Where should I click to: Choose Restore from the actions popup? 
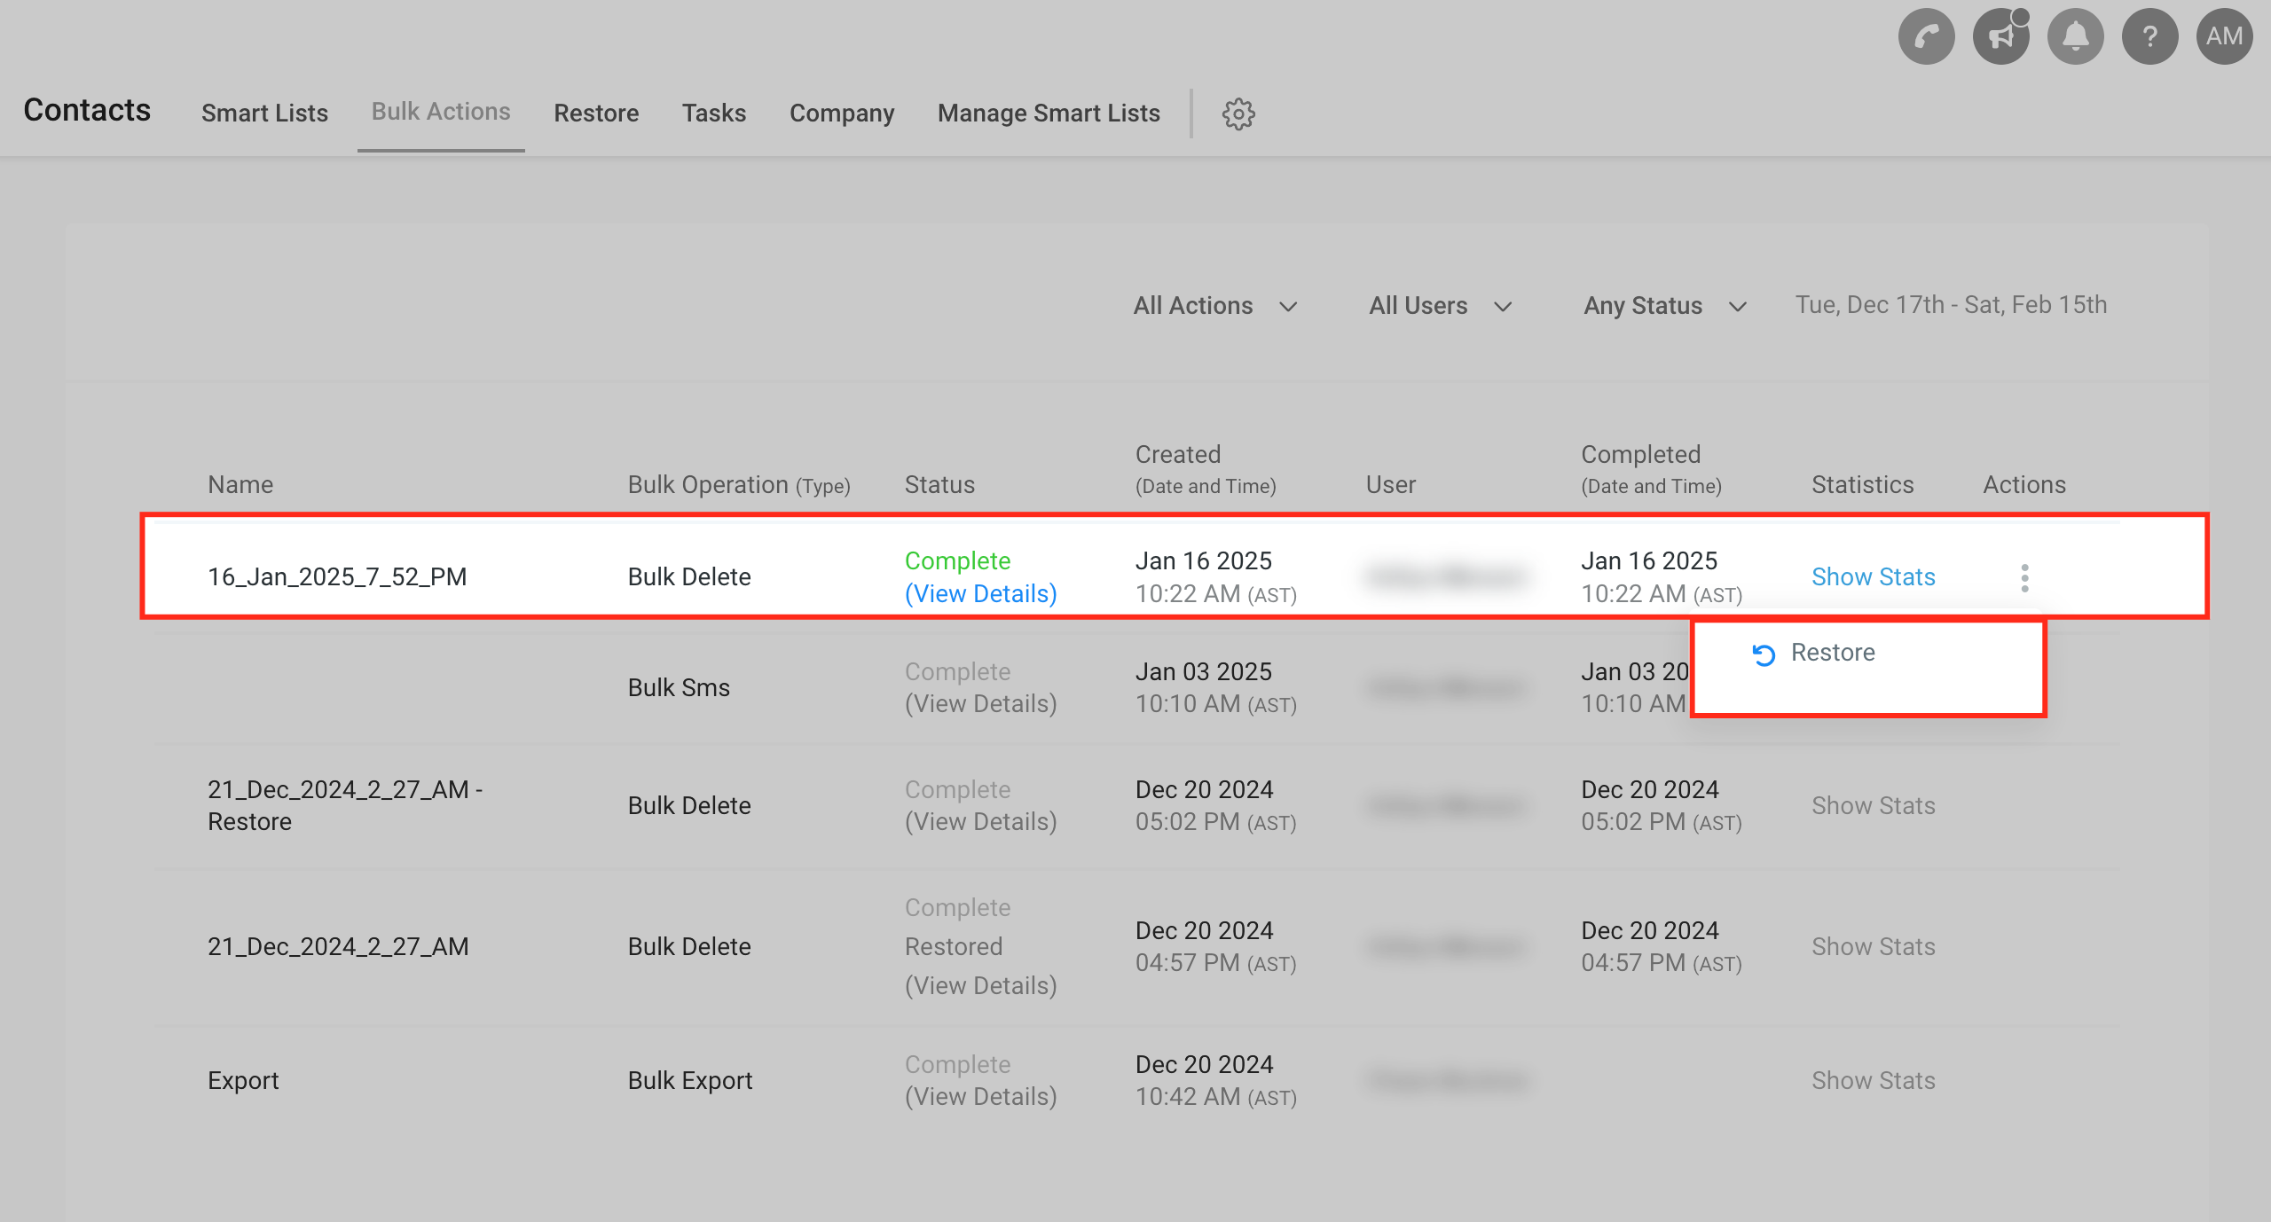[1832, 653]
